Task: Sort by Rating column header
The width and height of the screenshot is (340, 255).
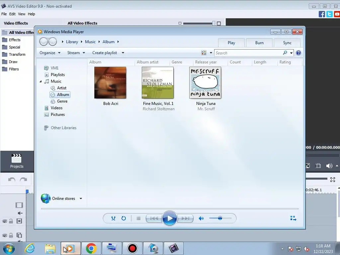Action: tap(285, 62)
